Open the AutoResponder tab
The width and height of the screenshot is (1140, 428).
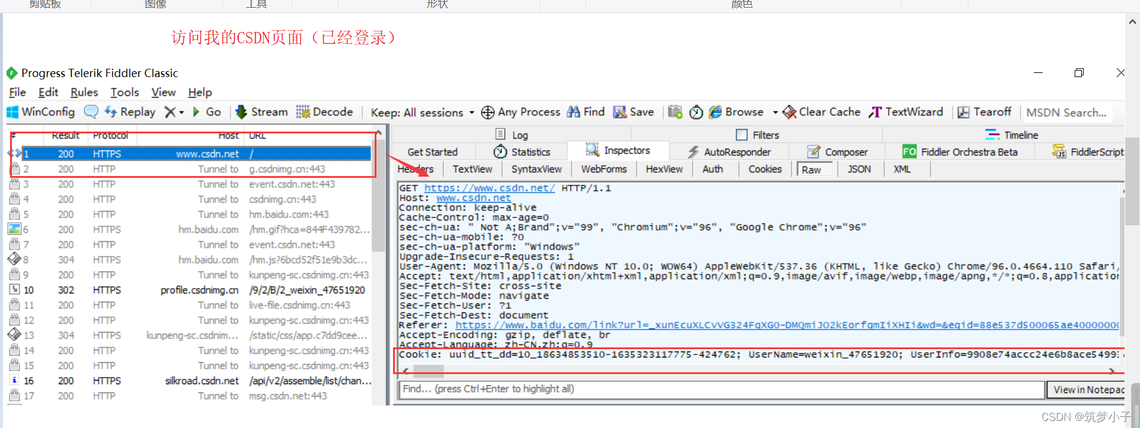[729, 152]
